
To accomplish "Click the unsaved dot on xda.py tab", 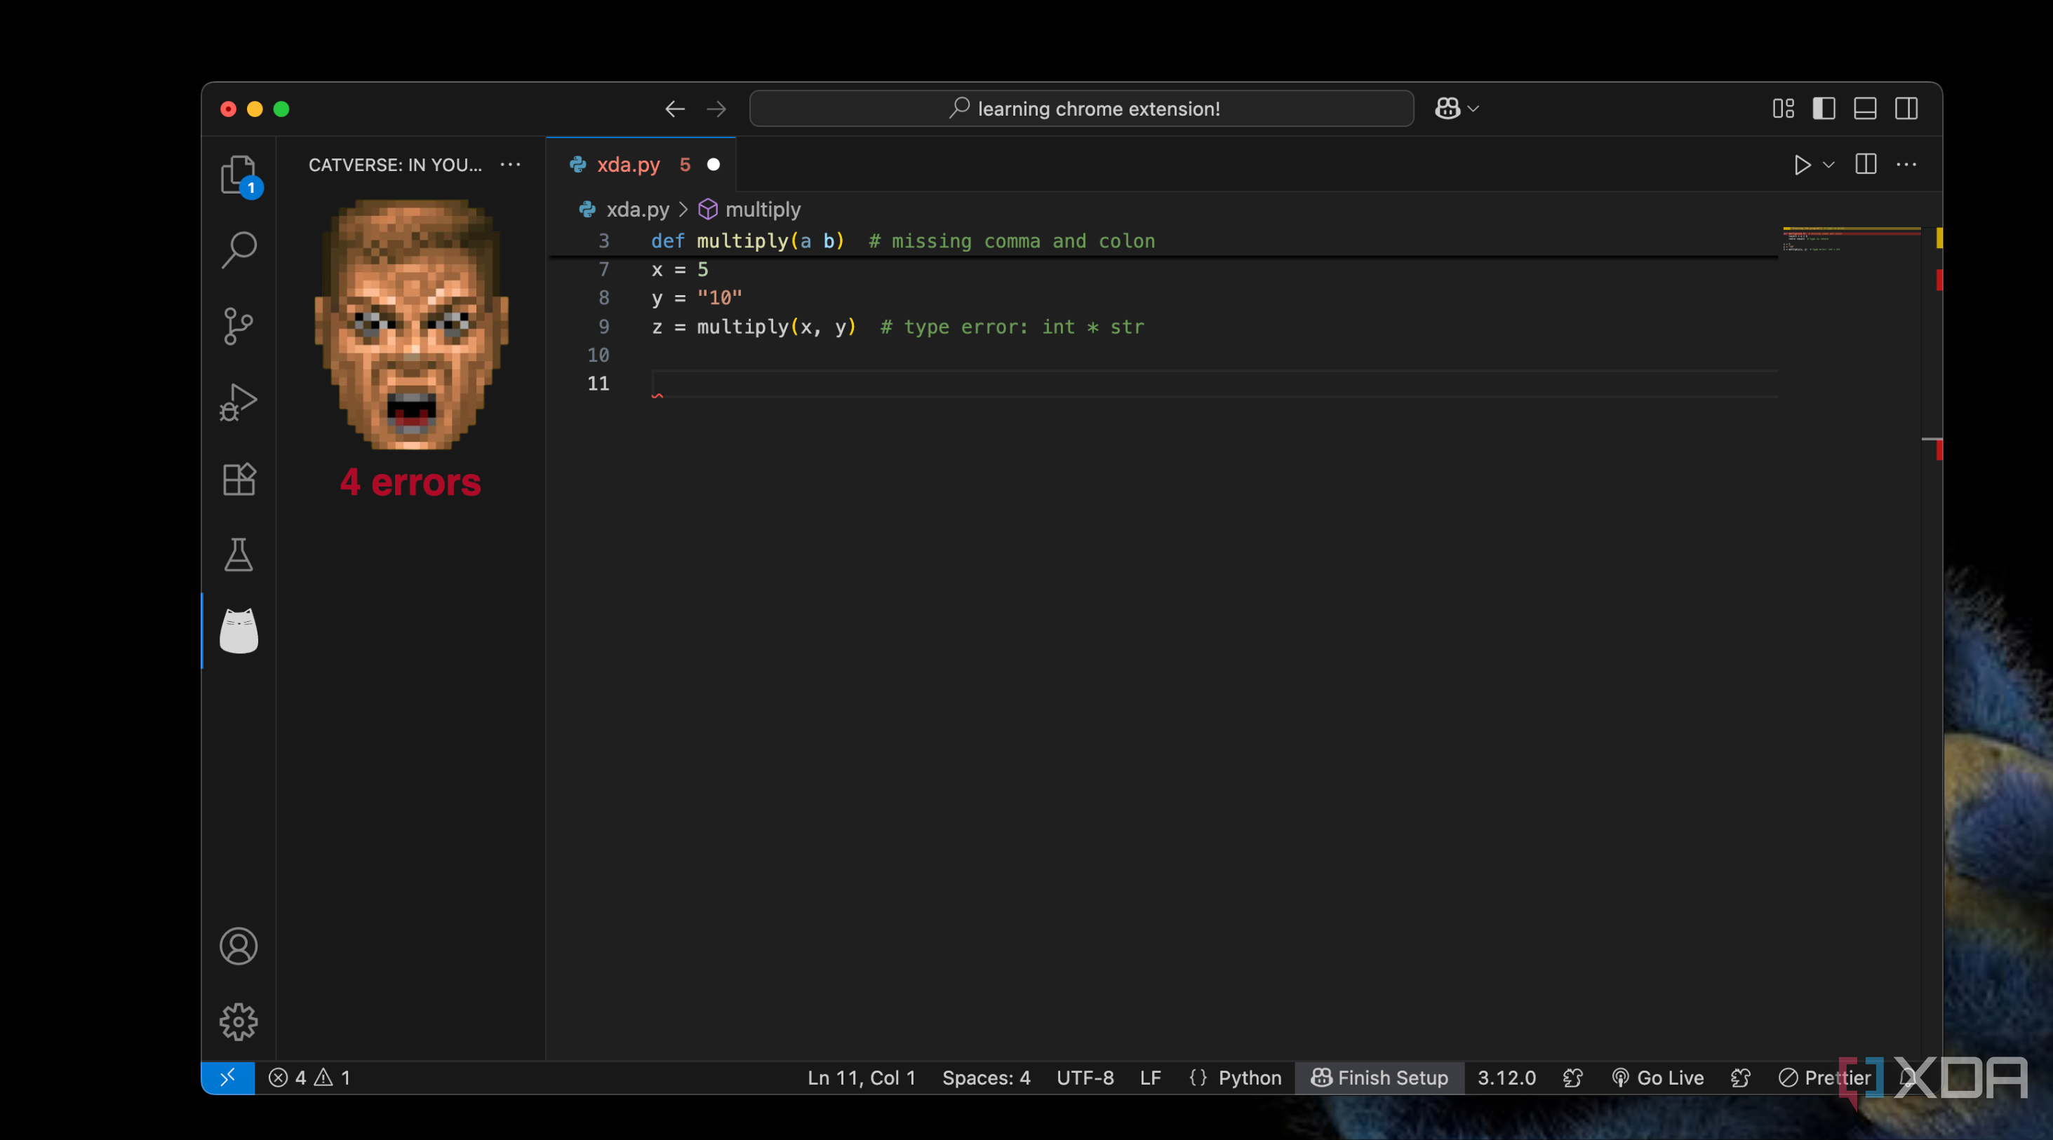I will [714, 165].
